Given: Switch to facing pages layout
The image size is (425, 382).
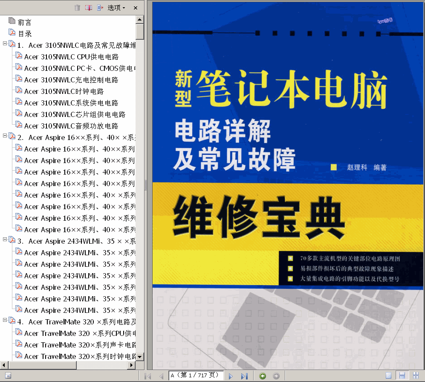Looking at the screenshot, I should (x=415, y=376).
